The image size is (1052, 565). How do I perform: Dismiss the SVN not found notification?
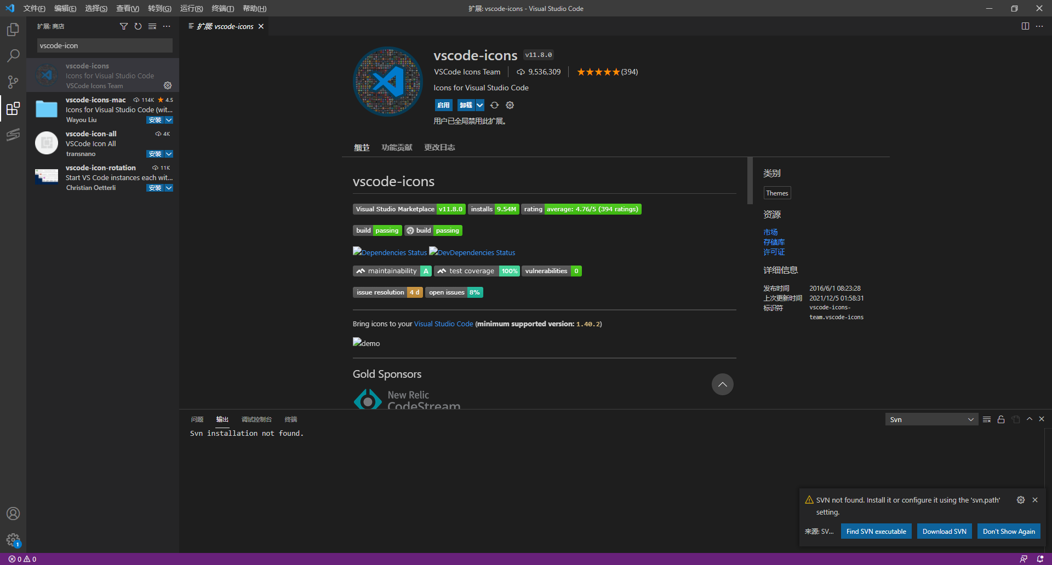point(1035,500)
